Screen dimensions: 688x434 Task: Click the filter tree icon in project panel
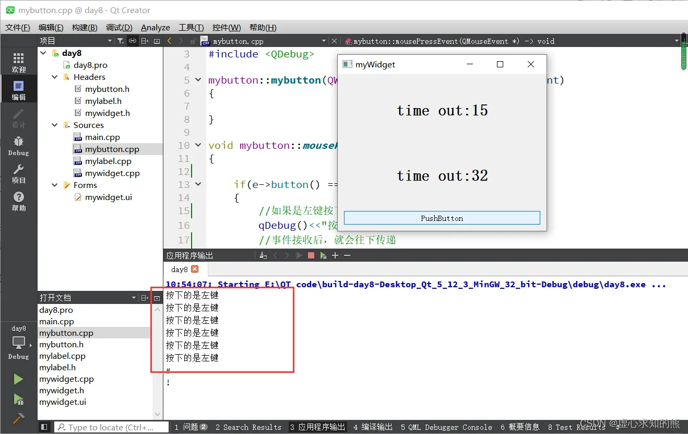pos(121,41)
